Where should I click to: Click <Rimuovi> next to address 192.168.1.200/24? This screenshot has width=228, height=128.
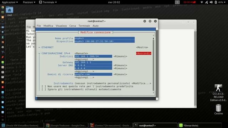coord(120,56)
